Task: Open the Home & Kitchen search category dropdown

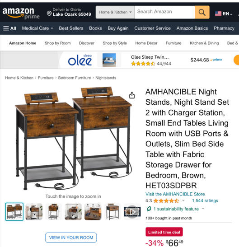Action: 115,12
